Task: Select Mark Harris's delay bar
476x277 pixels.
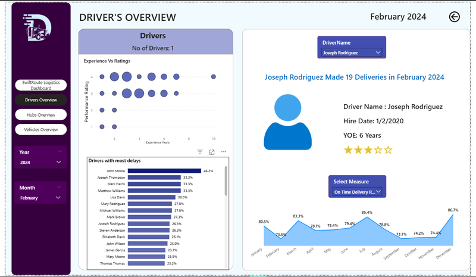Action: pyautogui.click(x=154, y=184)
